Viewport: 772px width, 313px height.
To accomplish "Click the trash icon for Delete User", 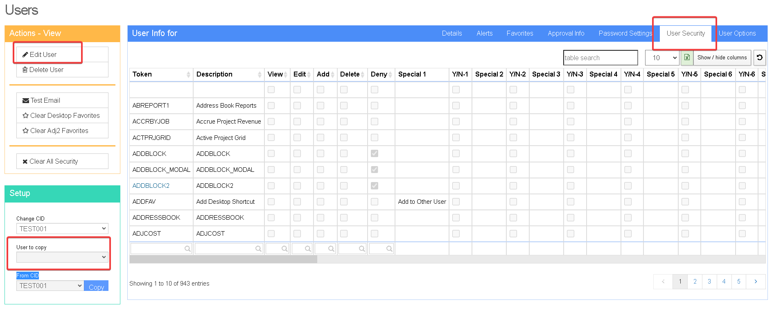I will (x=25, y=70).
